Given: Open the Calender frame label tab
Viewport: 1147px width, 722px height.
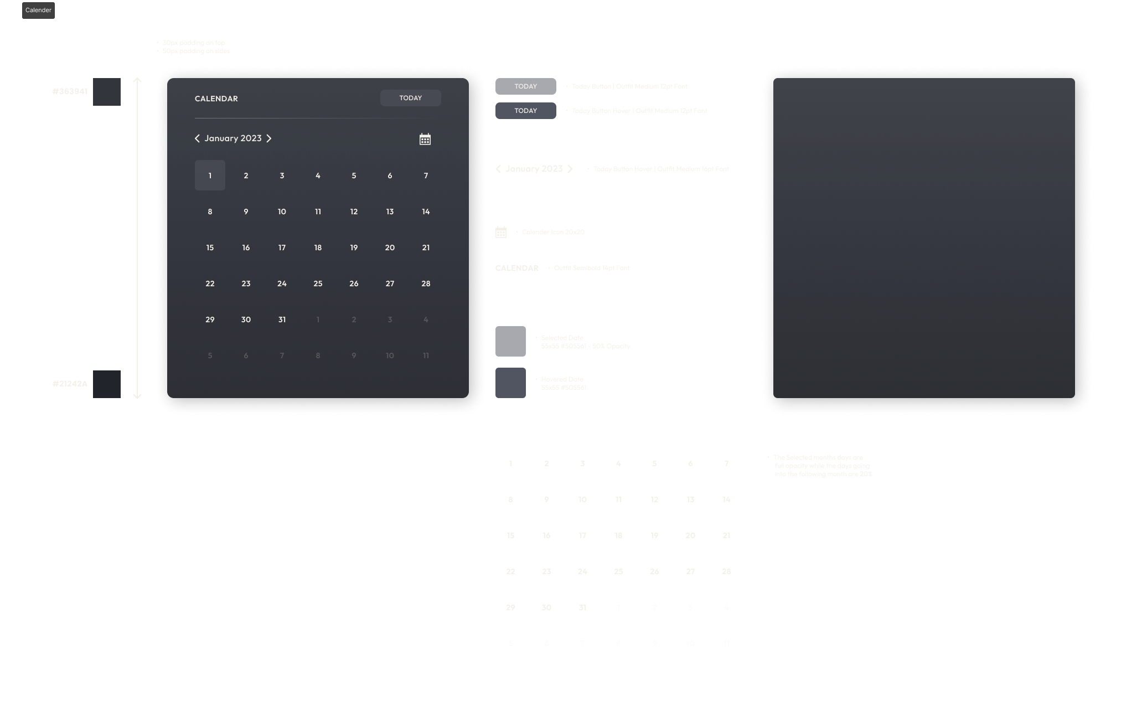Looking at the screenshot, I should point(38,11).
